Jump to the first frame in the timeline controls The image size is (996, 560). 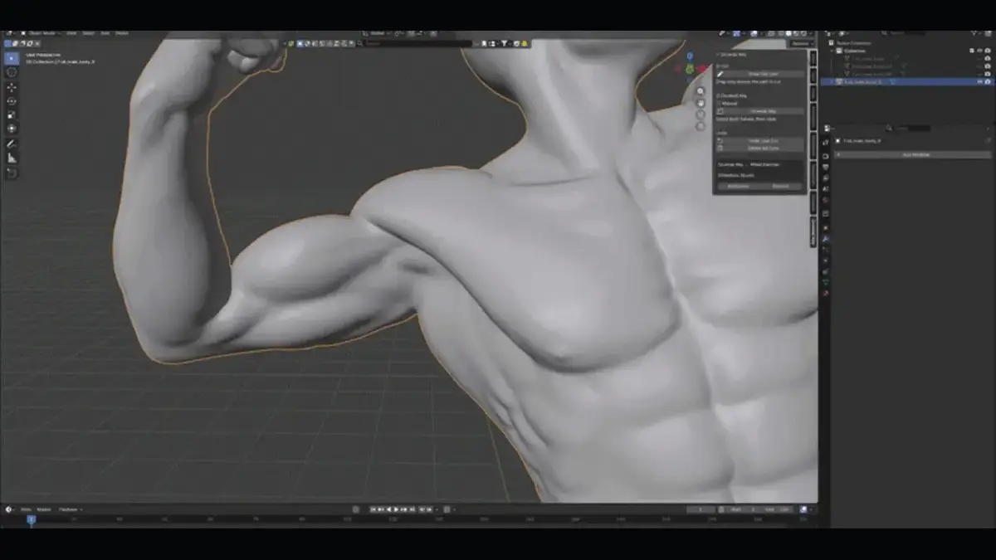tap(373, 509)
